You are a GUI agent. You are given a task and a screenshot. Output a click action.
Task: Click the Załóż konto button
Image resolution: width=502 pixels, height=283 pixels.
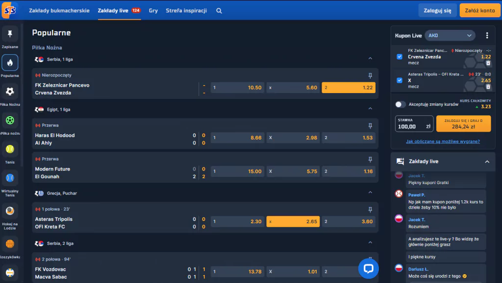tap(479, 10)
